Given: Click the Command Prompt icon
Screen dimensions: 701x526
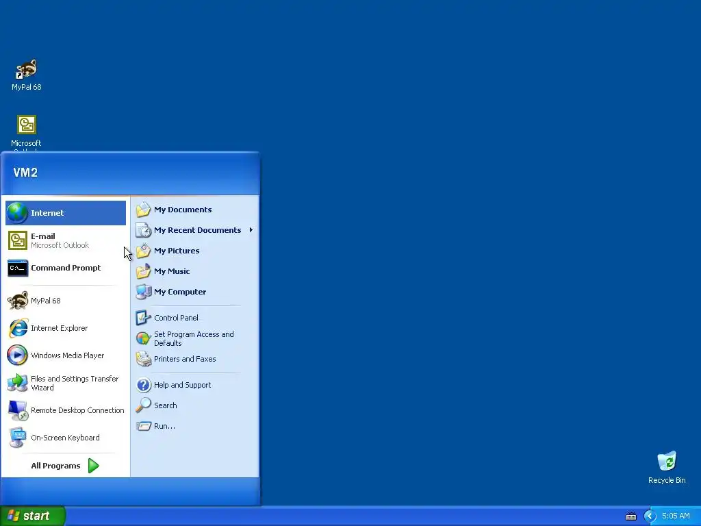Looking at the screenshot, I should click(x=17, y=268).
